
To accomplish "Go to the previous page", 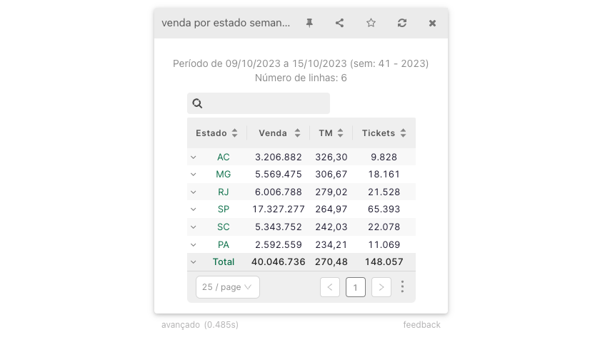I will pos(329,287).
